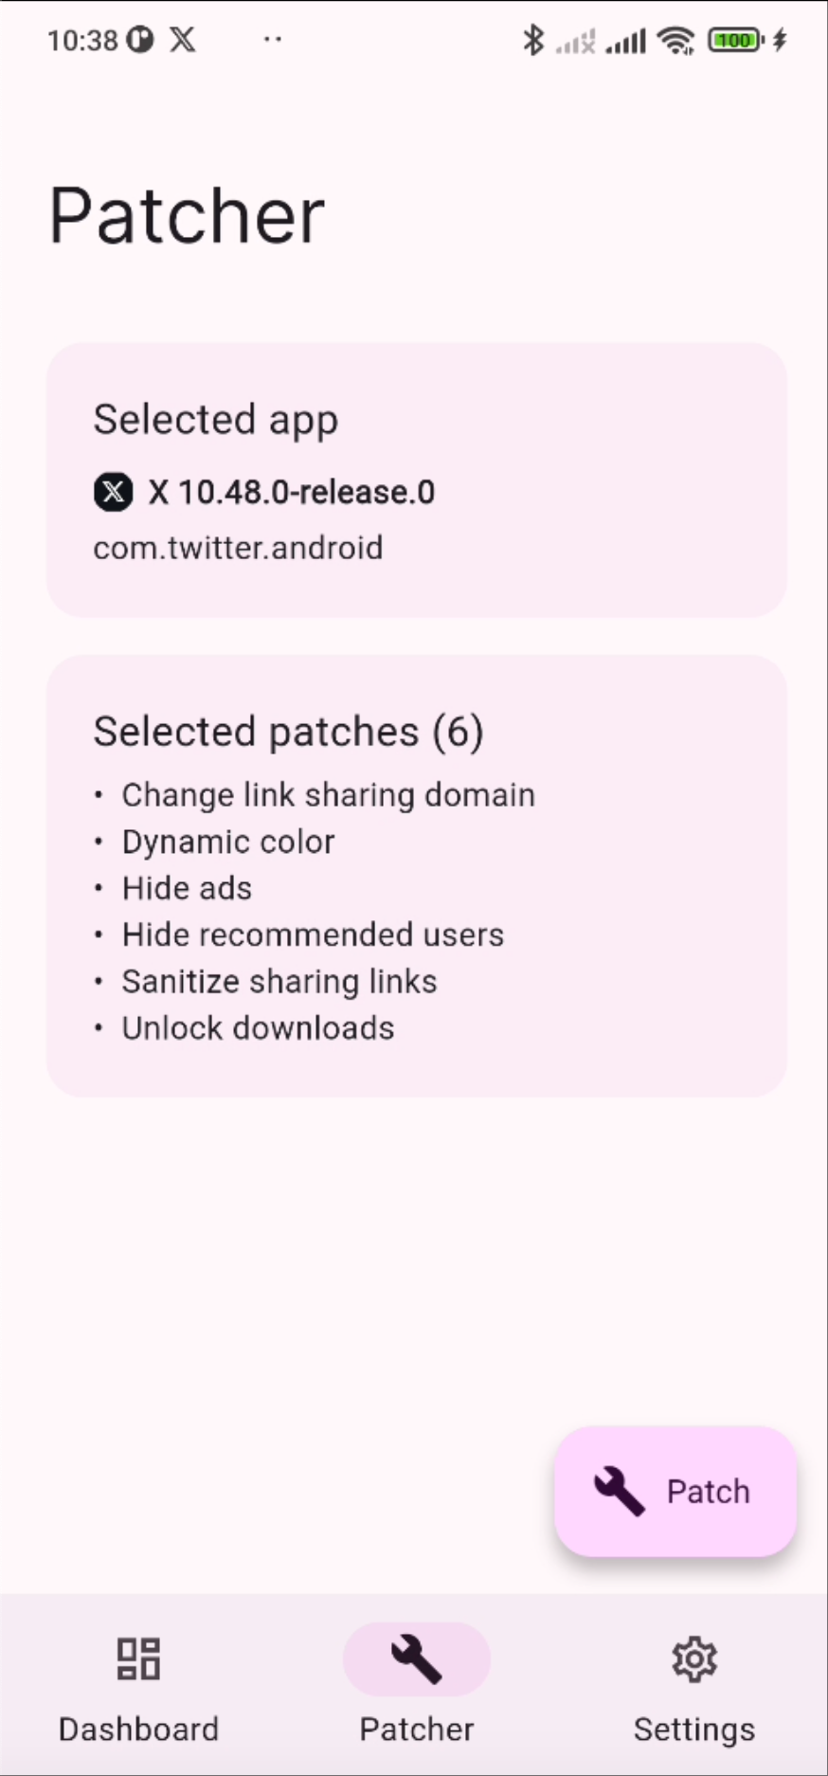
Task: Open the Selected app card
Action: (x=417, y=480)
